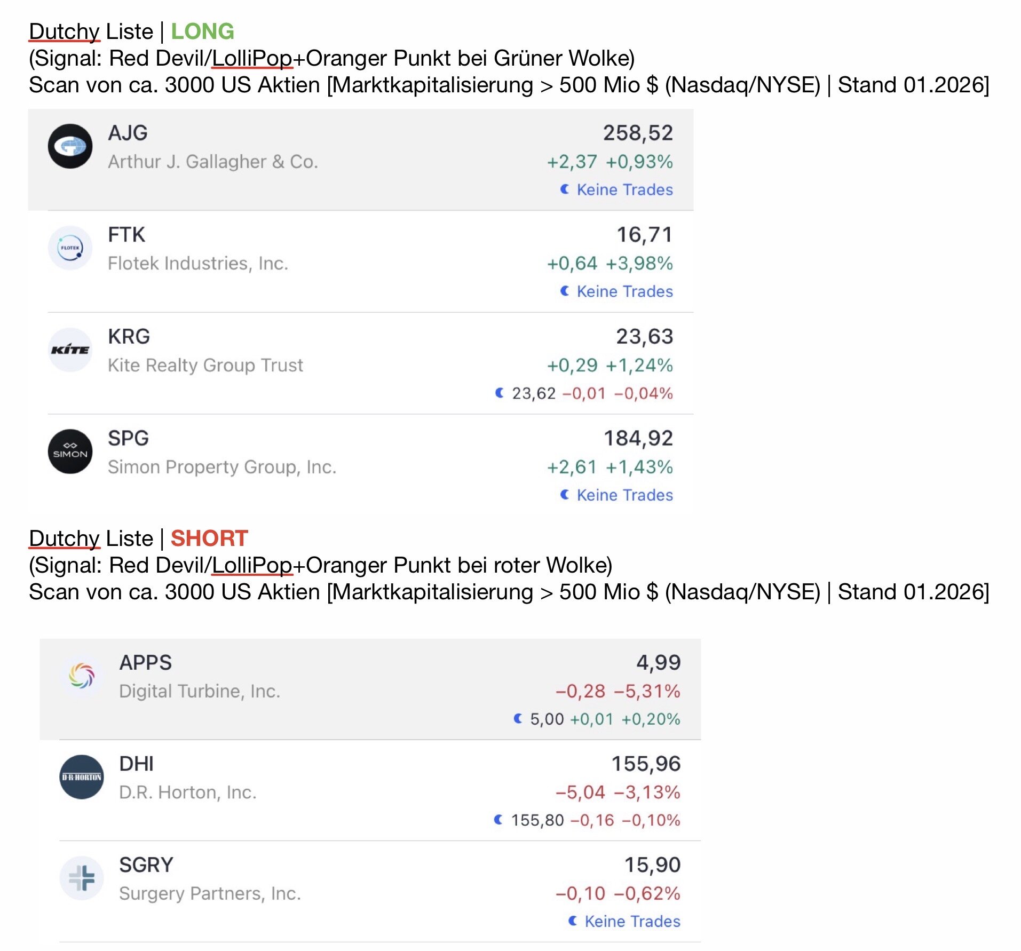Click the Kite Realty logo icon

pyautogui.click(x=70, y=350)
